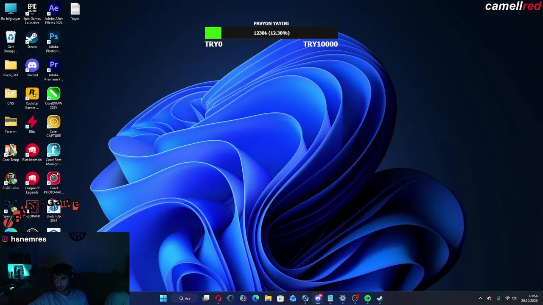The width and height of the screenshot is (543, 305).
Task: Open Microsoft 365 Copilot from the taskbar
Action: tap(243, 298)
